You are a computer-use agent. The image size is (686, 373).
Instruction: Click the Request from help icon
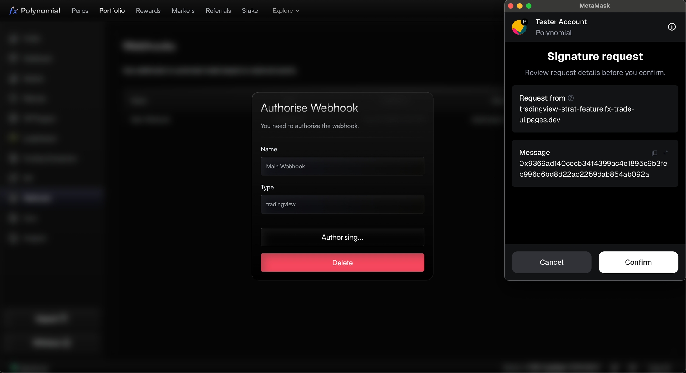[x=571, y=98]
